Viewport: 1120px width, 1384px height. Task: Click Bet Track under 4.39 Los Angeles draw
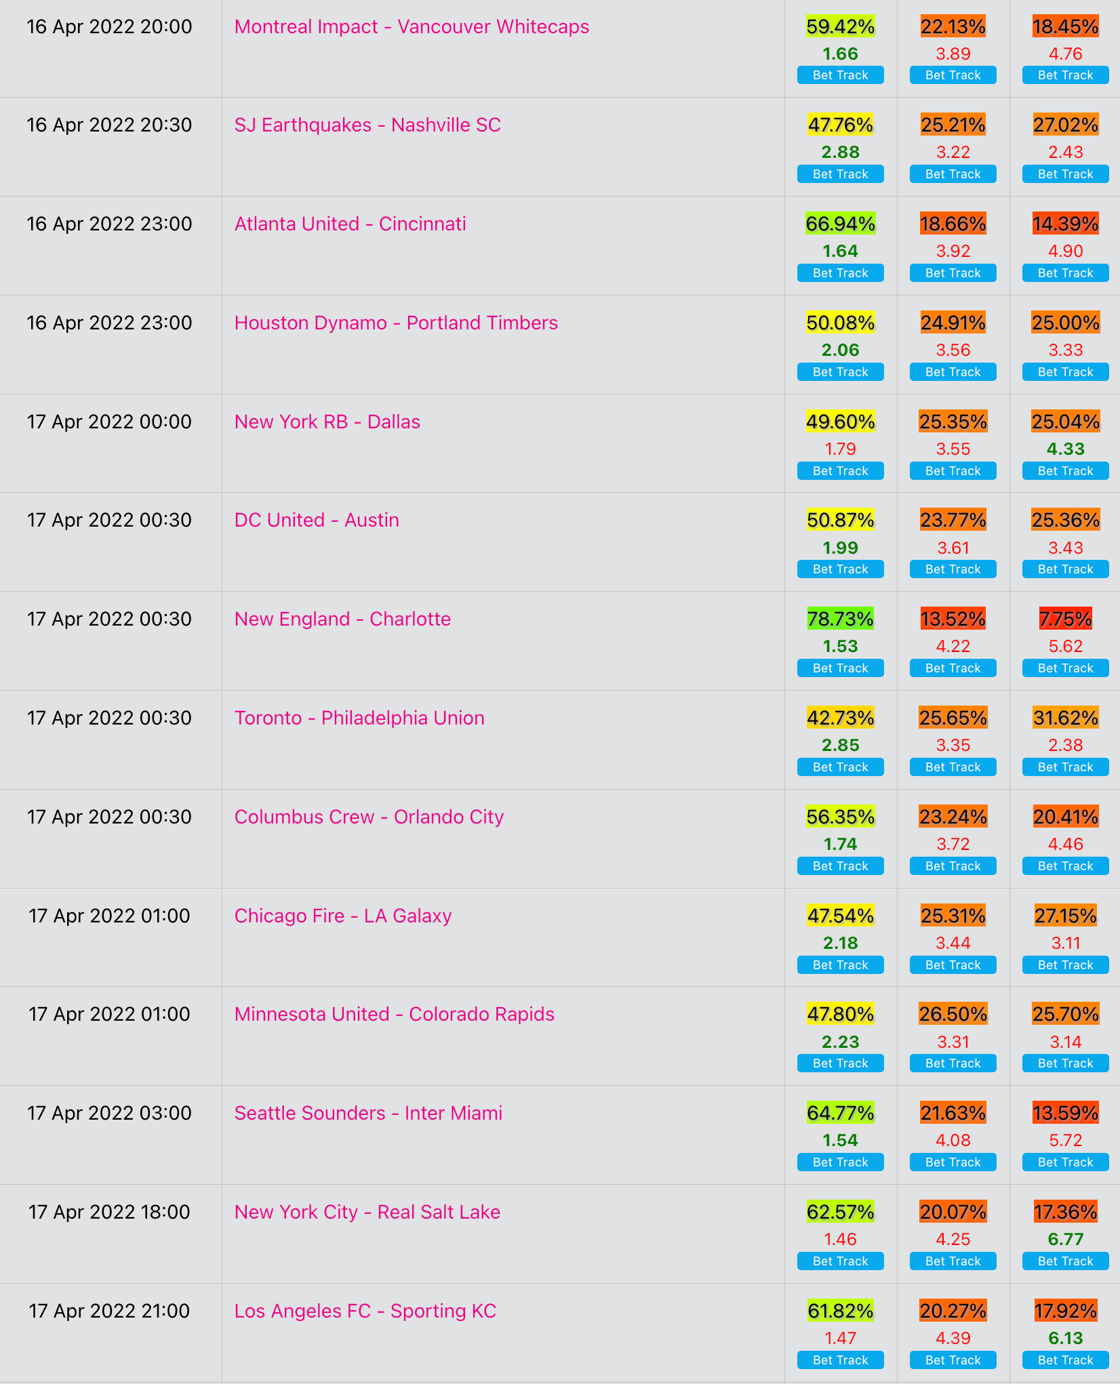pos(953,1360)
